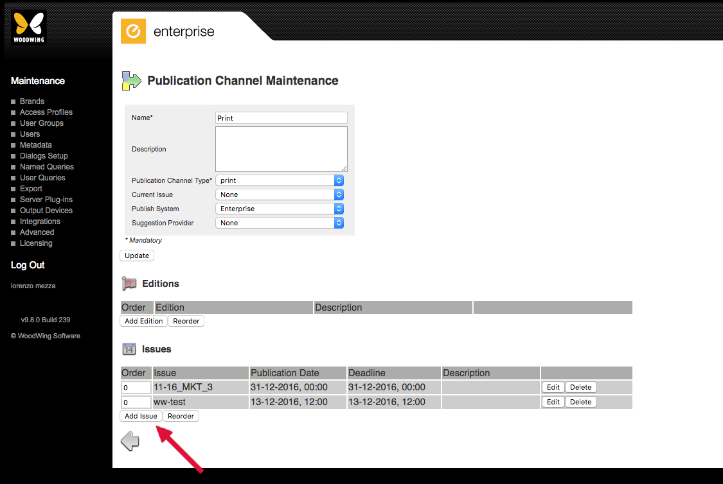Click the Maintenance heading link
The width and height of the screenshot is (723, 484).
coord(38,81)
